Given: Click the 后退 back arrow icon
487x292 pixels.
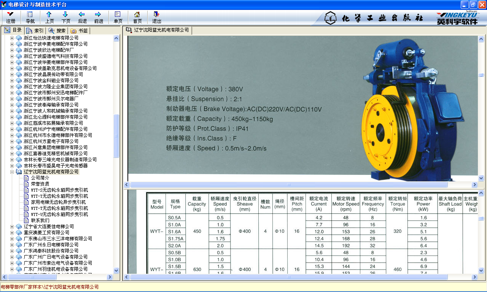Looking at the screenshot, I should pyautogui.click(x=82, y=17).
